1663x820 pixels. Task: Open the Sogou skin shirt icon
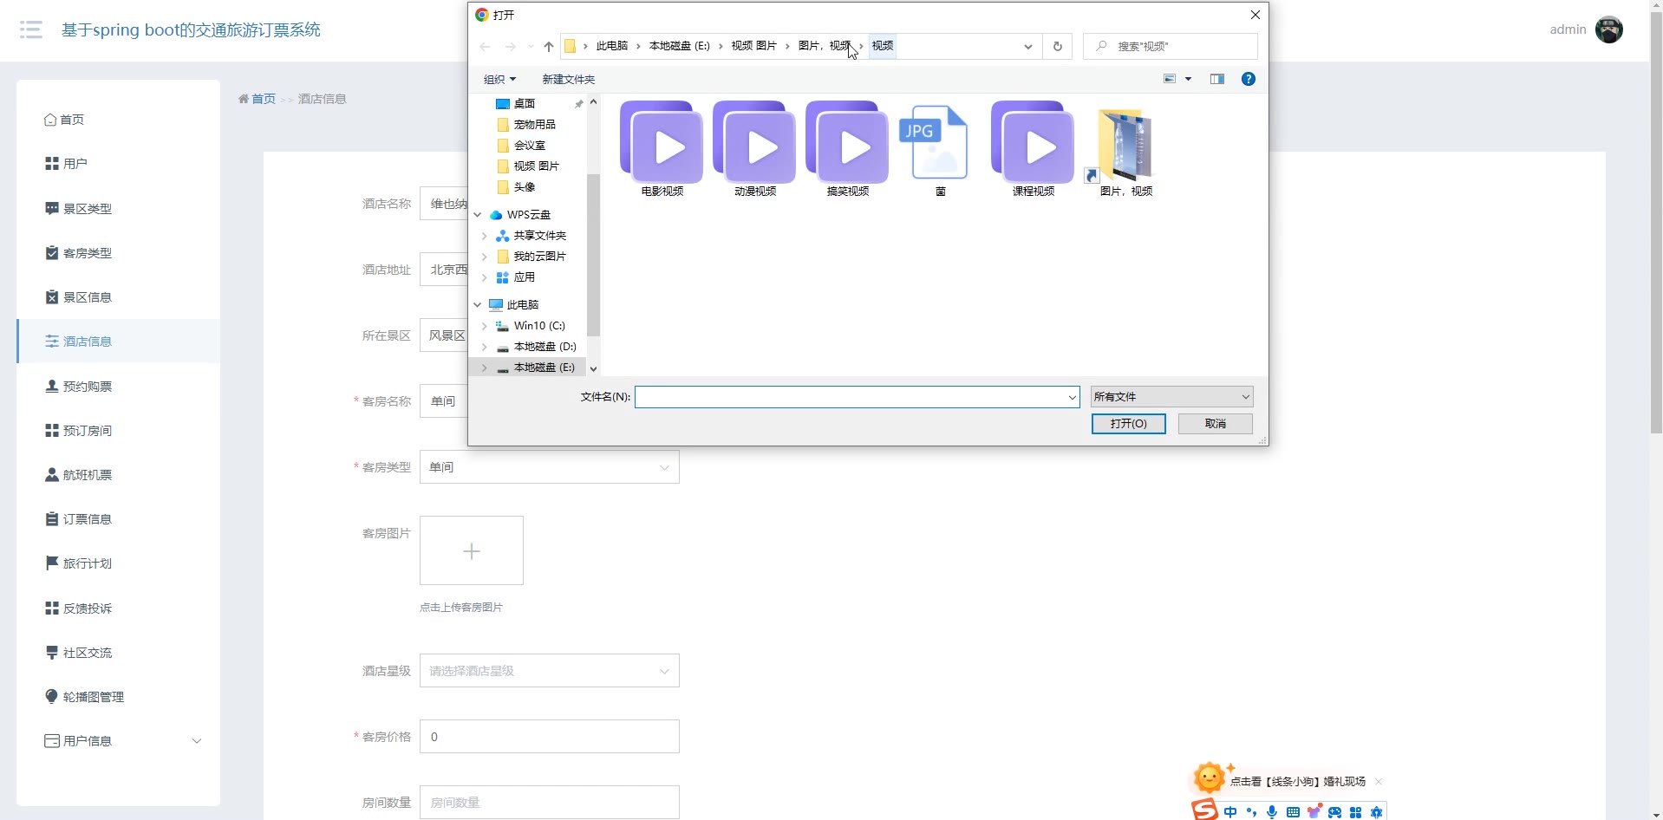point(1314,812)
